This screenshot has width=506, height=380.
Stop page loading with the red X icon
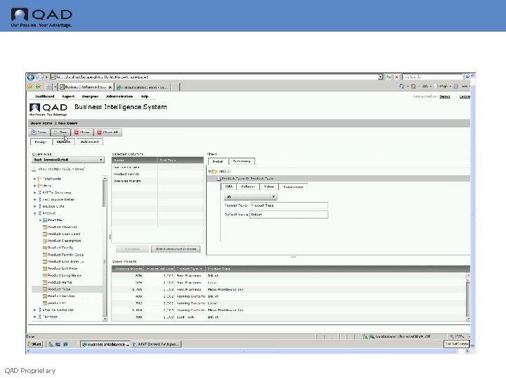[396, 77]
